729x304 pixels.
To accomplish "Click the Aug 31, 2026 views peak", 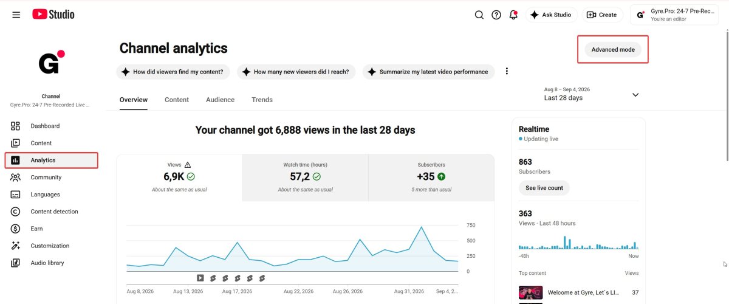I will [421, 227].
